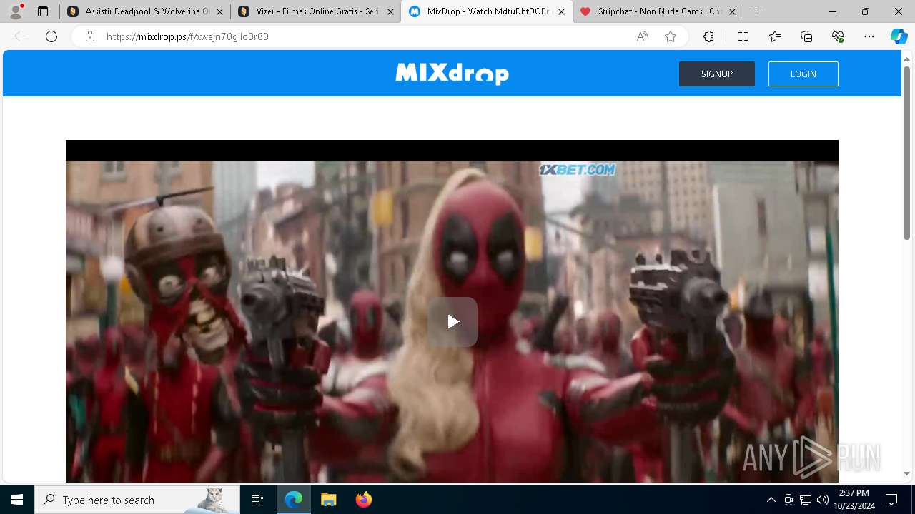Click the page vertical scrollbar thumb

(906, 153)
